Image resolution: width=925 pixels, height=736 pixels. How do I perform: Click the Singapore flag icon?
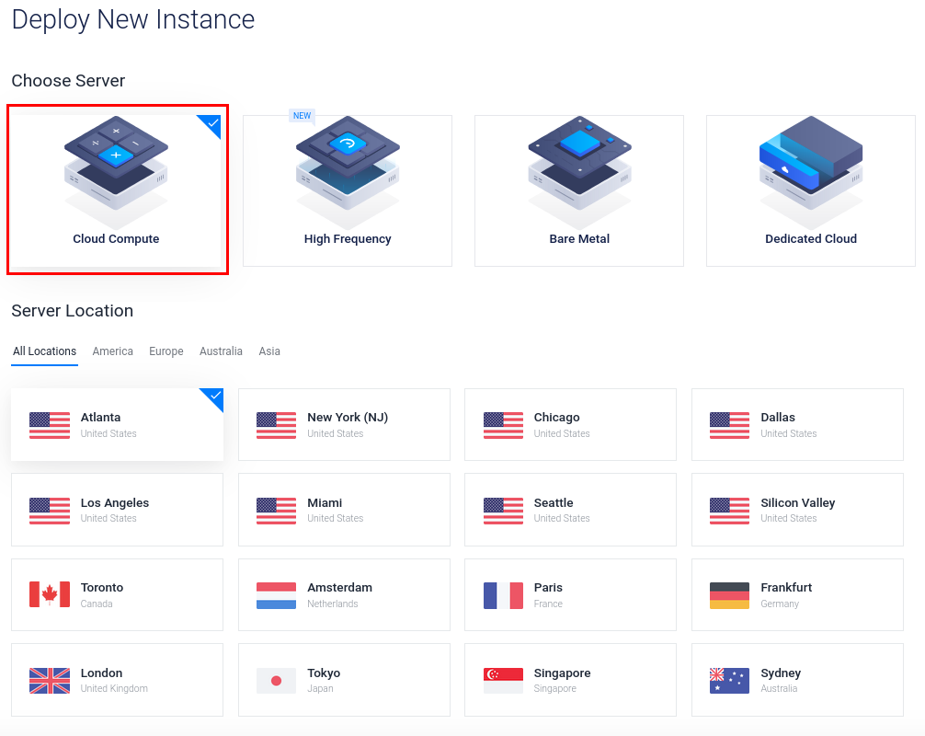coord(502,680)
